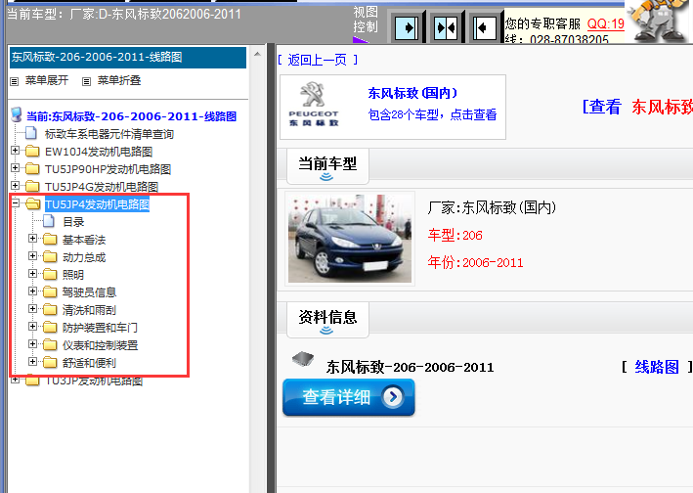Expand the 清洗和雨刮 folder
The height and width of the screenshot is (493, 693).
pyautogui.click(x=32, y=309)
